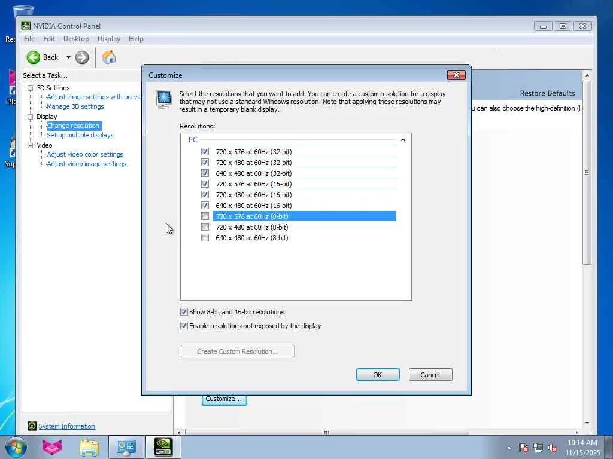
Task: Open the pink cat app on taskbar
Action: coord(51,447)
